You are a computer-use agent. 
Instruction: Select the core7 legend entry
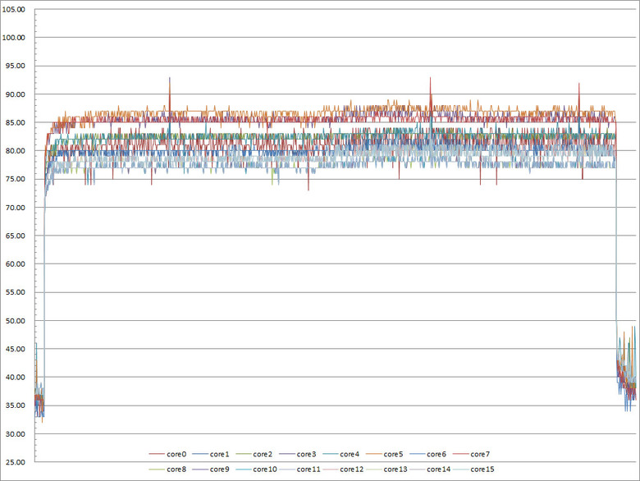coord(472,454)
